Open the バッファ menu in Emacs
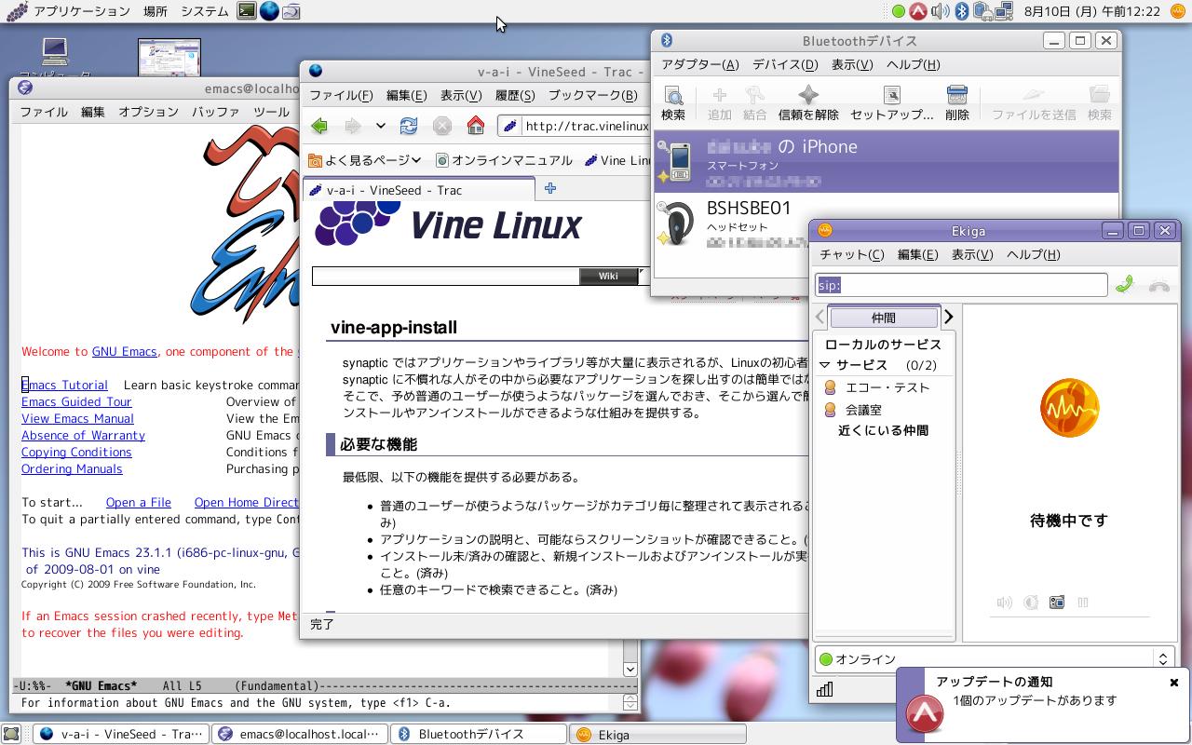The height and width of the screenshot is (745, 1192). (215, 112)
